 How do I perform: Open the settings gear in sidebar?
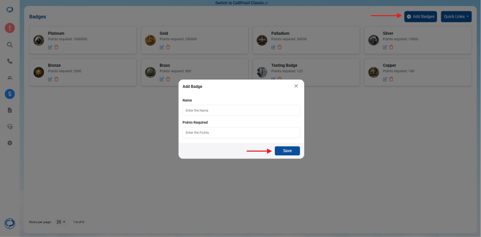point(10,143)
